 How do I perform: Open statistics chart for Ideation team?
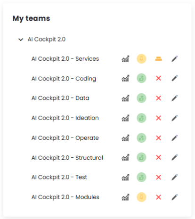pos(125,118)
